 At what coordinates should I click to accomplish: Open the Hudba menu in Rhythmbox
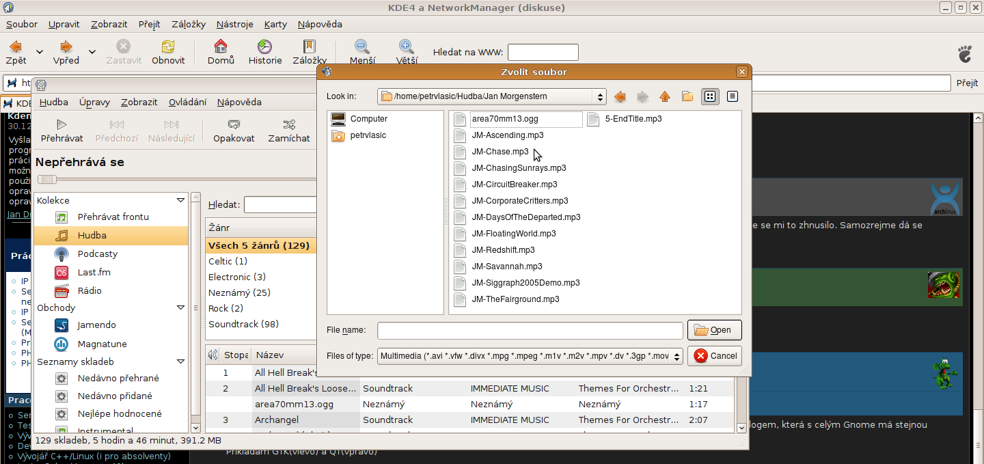pos(54,102)
